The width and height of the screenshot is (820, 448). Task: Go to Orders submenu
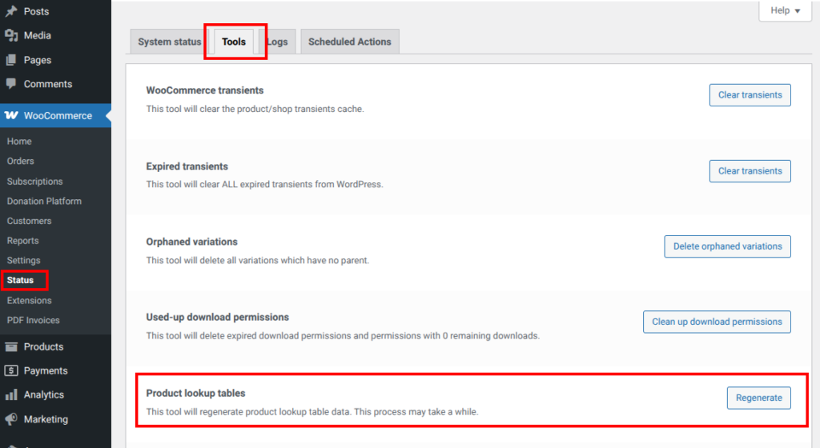click(x=20, y=162)
